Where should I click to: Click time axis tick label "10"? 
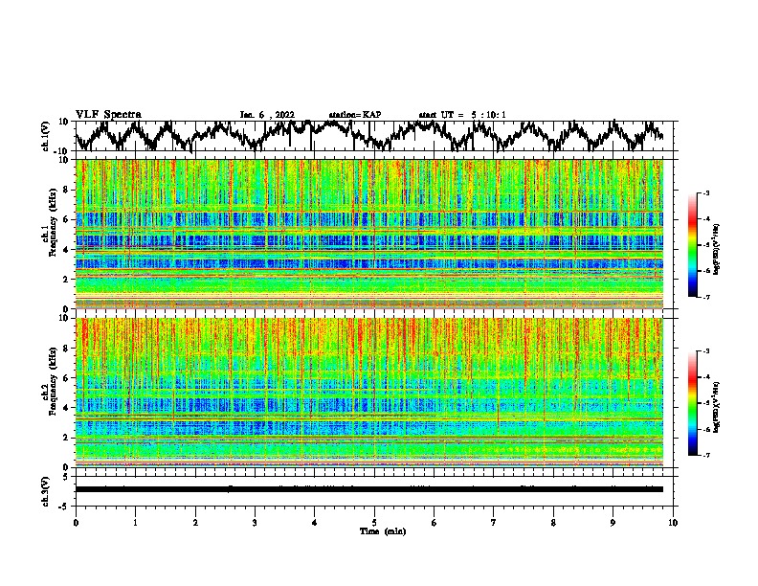(x=673, y=523)
